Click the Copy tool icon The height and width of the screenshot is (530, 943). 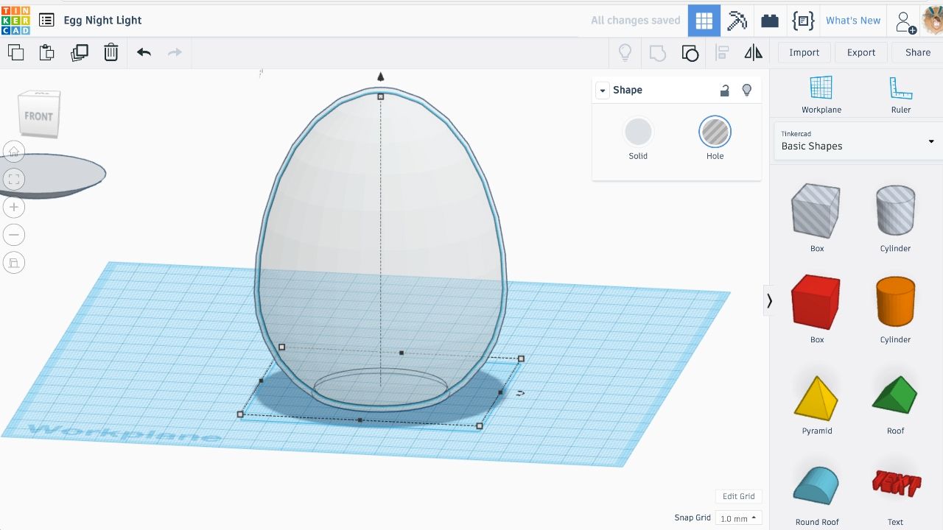tap(15, 52)
